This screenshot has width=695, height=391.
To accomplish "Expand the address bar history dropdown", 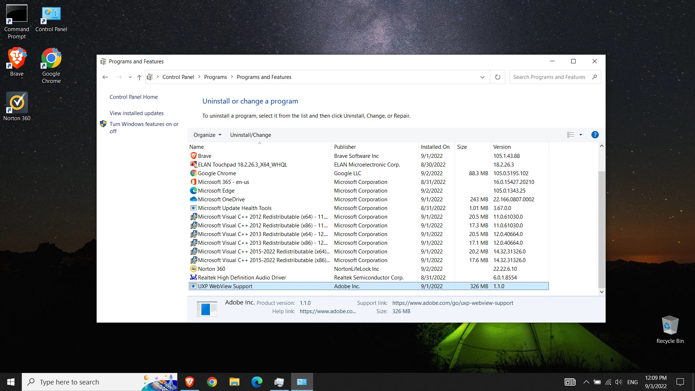I will click(x=482, y=77).
